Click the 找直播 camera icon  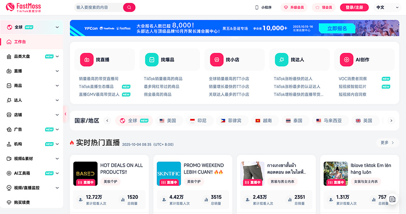point(87,59)
